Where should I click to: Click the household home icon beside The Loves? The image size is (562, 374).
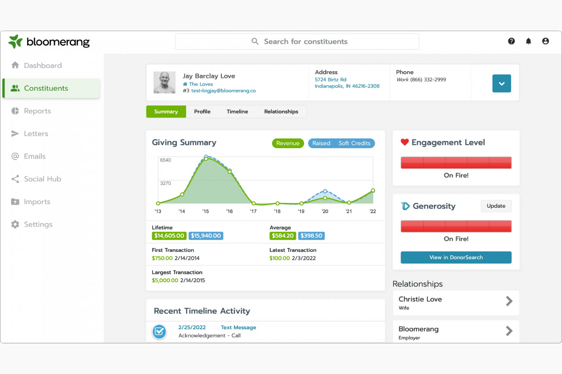point(185,84)
